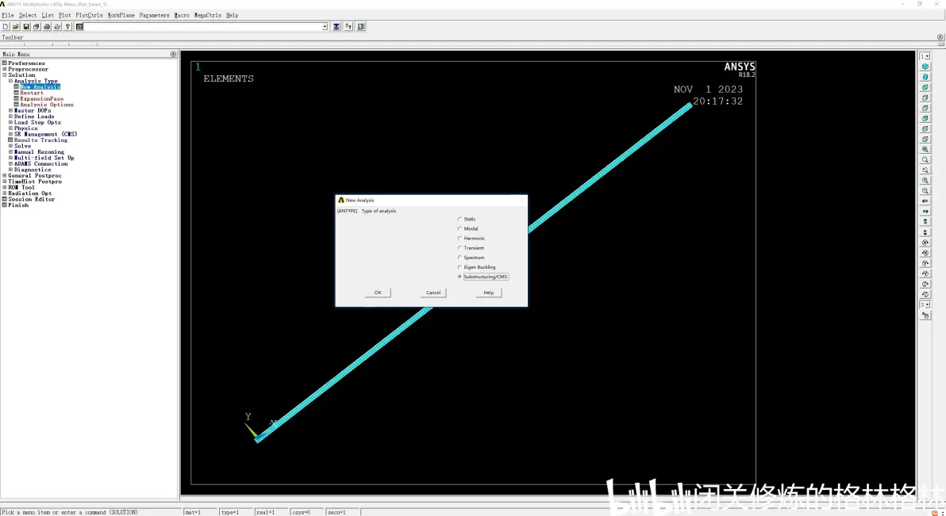Open the command input dropdown arrow
The width and height of the screenshot is (946, 516).
pyautogui.click(x=325, y=26)
